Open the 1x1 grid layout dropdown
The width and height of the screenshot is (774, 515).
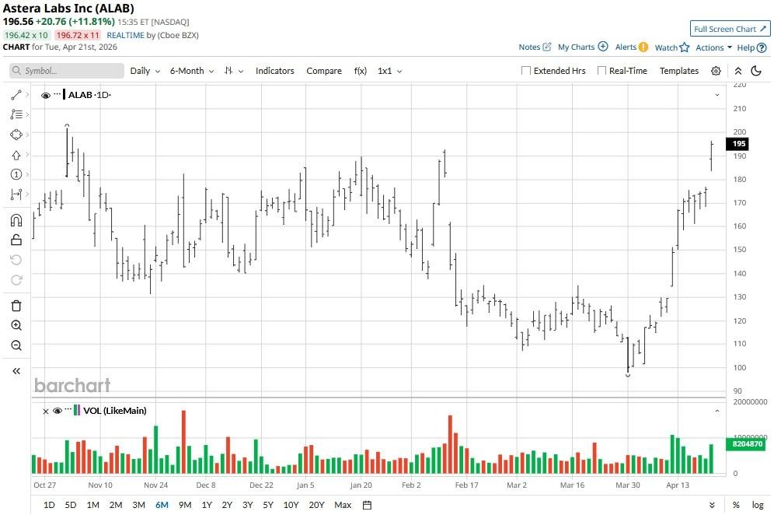pyautogui.click(x=390, y=71)
